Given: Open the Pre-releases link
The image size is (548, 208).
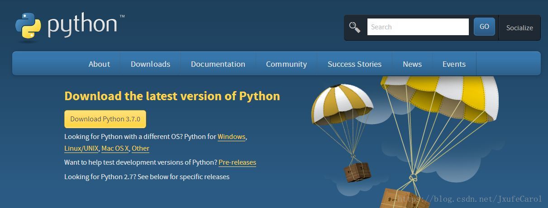Looking at the screenshot, I should (x=237, y=162).
